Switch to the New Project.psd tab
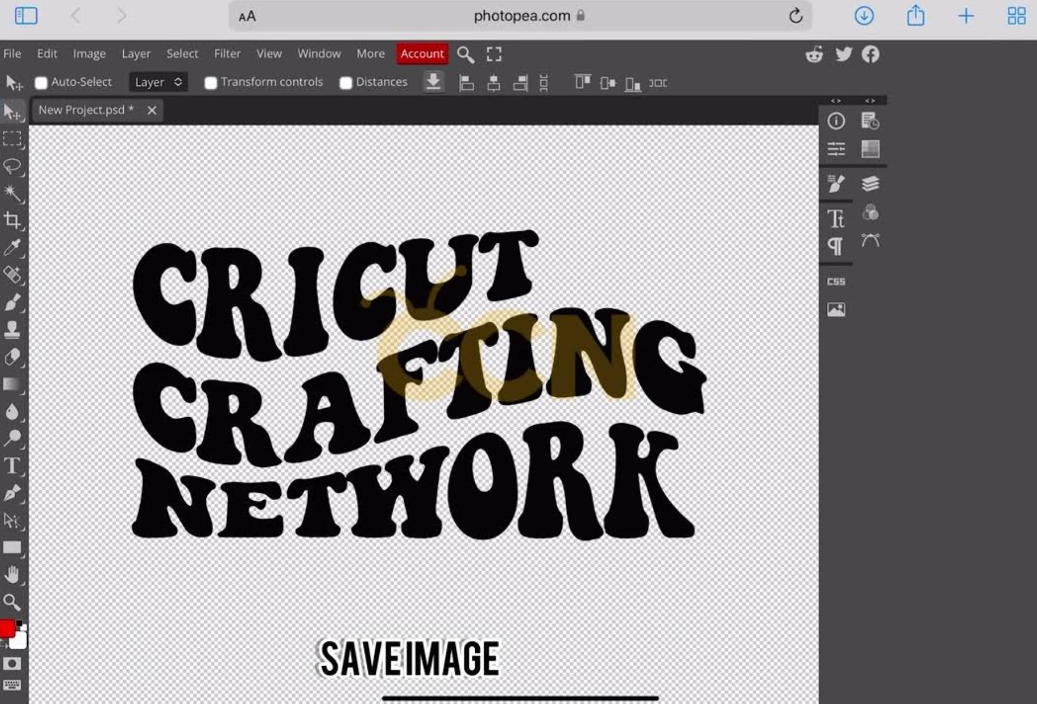 click(86, 110)
